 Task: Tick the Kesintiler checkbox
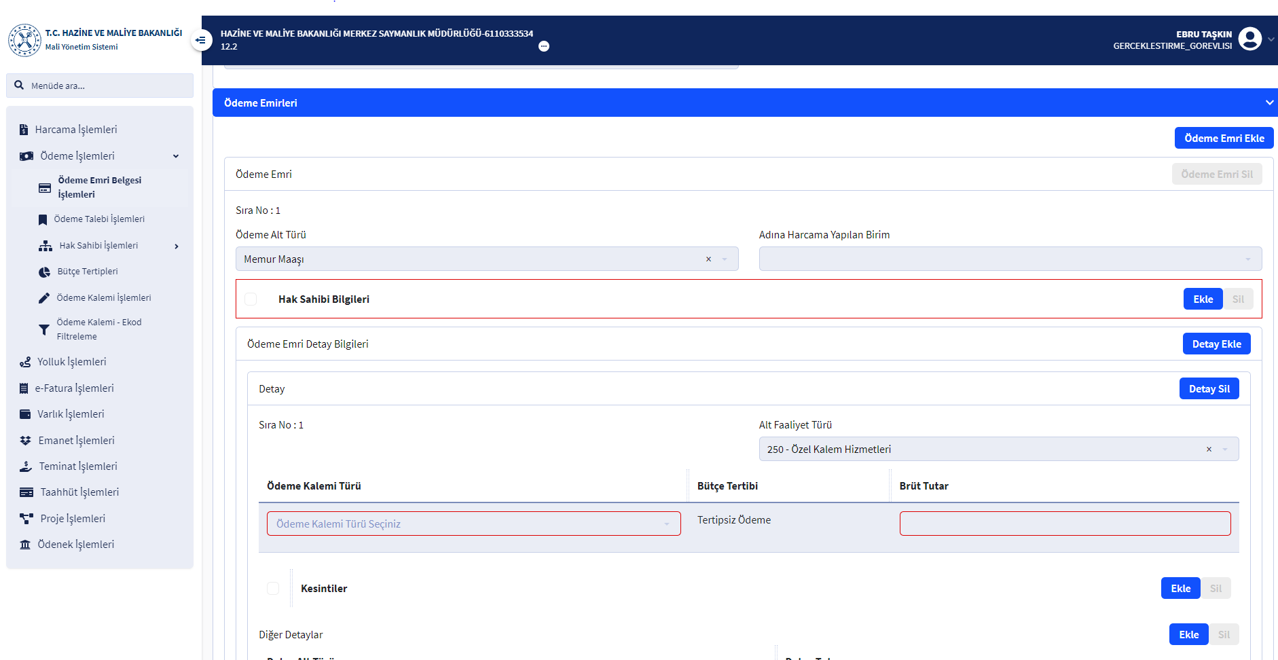pos(273,589)
